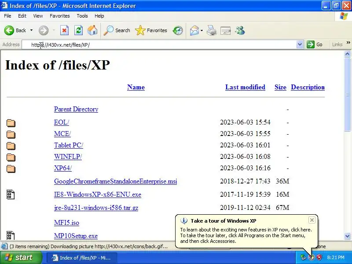Sort listing by Name column
This screenshot has width=352, height=264.
(x=136, y=87)
